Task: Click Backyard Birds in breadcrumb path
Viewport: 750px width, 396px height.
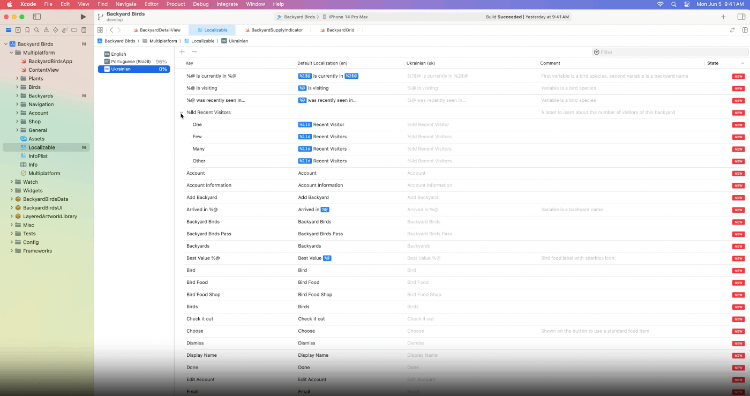Action: [x=116, y=41]
